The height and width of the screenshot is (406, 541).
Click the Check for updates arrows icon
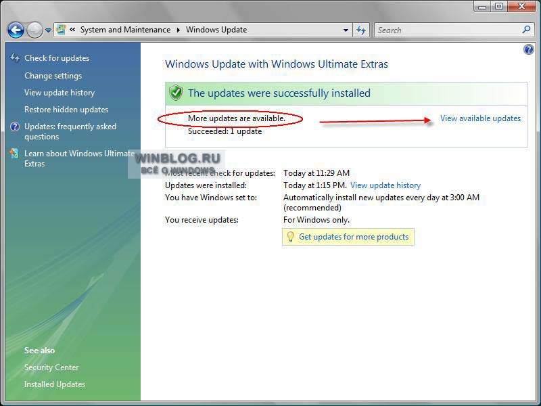point(14,58)
